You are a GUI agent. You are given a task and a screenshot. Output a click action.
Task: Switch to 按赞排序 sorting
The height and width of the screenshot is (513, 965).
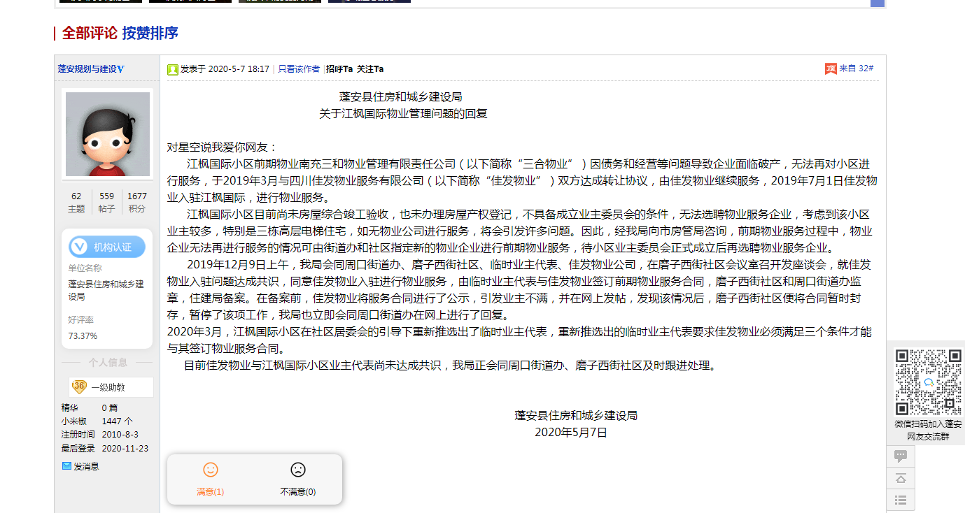click(x=150, y=33)
